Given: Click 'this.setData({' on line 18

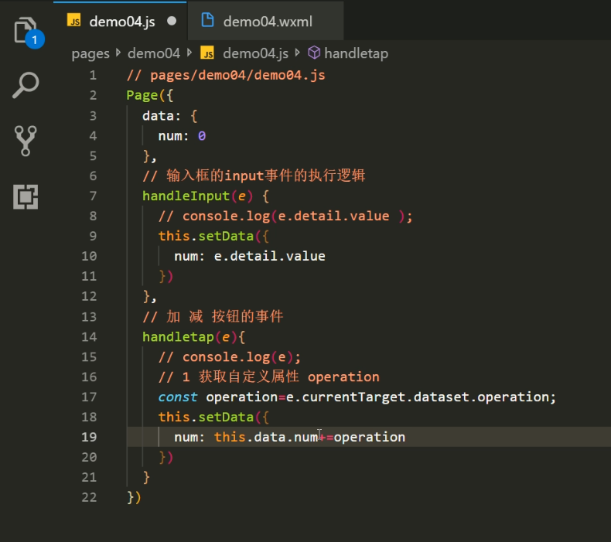Looking at the screenshot, I should pos(213,417).
